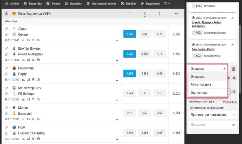242x144 pixels.
Task: Click trash icon to clear bet slip
Action: 233,69
